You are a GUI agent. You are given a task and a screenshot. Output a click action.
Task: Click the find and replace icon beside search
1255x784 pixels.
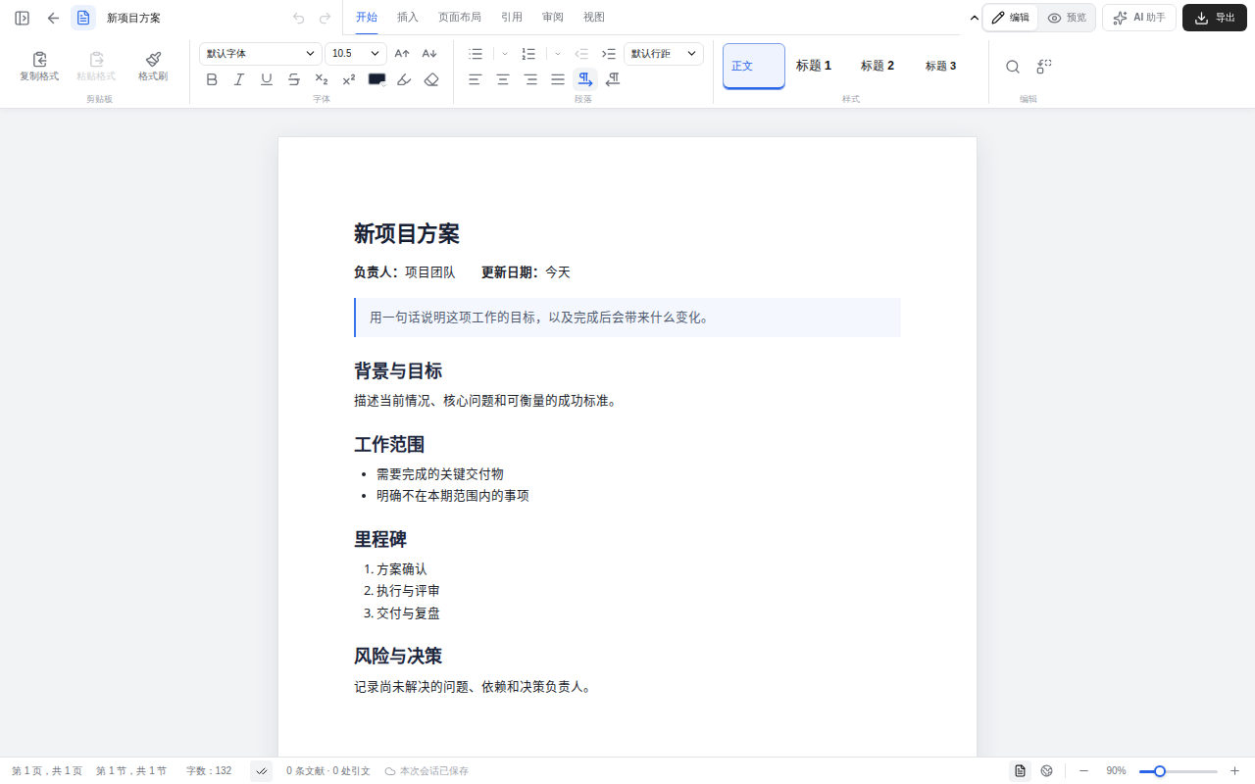point(1044,67)
